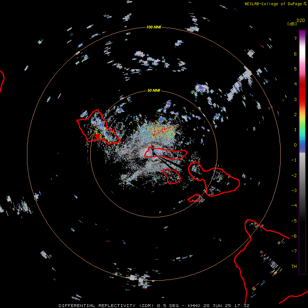
Task: Click the [dB] unit label
Action: (x=292, y=24)
